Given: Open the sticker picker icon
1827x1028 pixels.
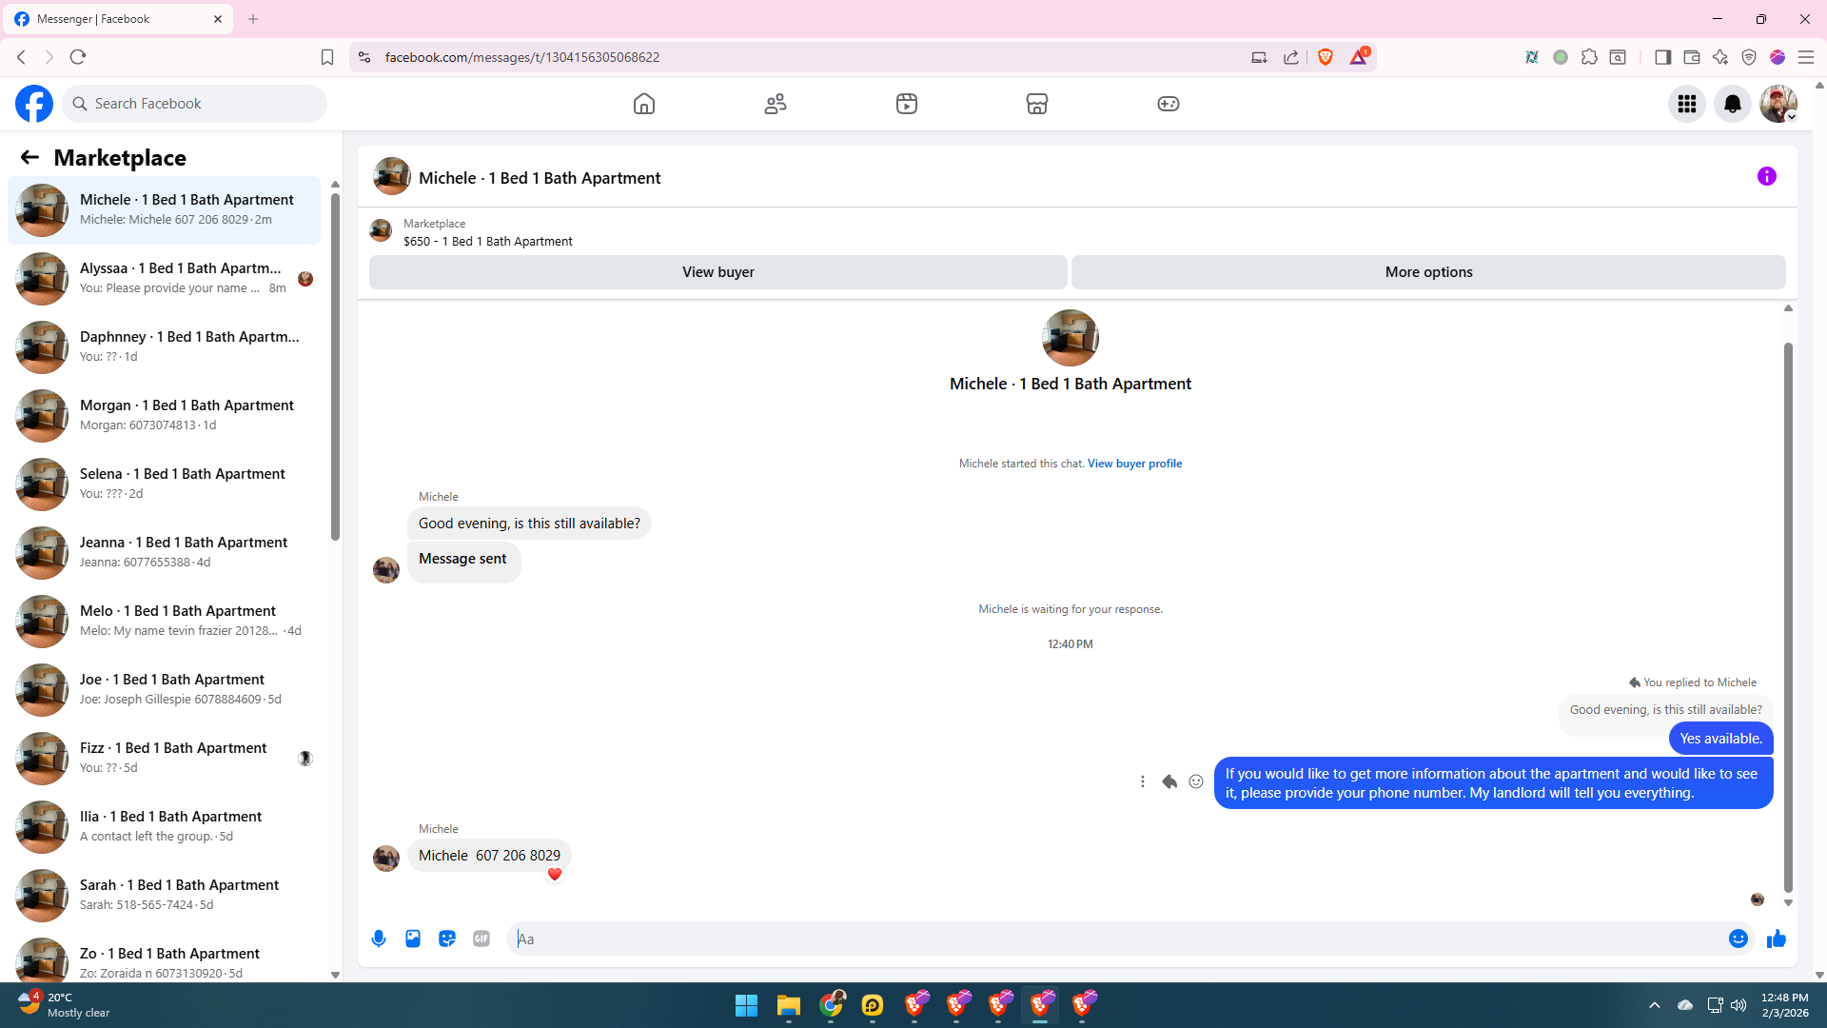Looking at the screenshot, I should [x=447, y=939].
